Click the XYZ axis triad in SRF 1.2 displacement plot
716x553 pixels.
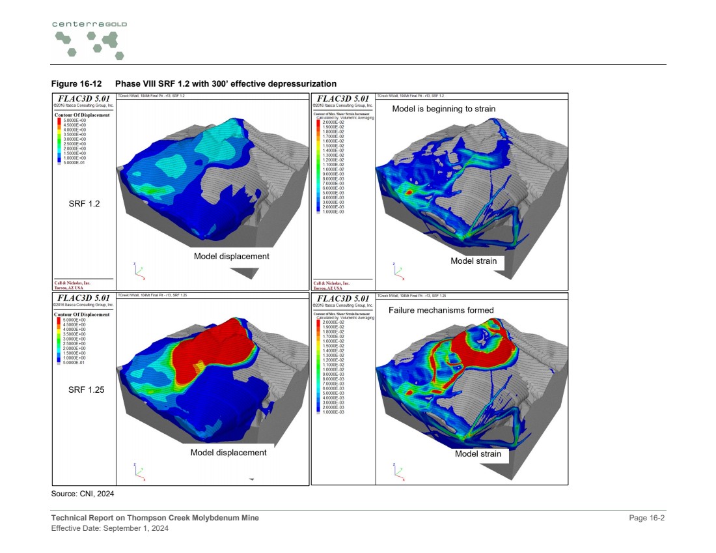[139, 270]
